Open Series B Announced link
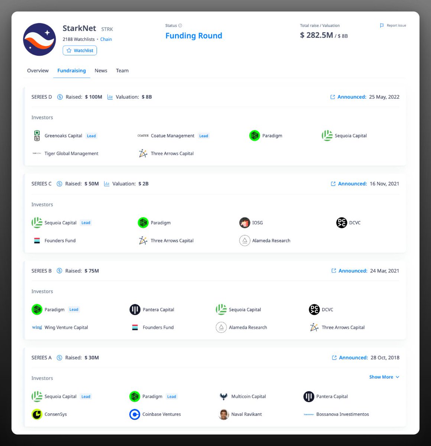 353,271
